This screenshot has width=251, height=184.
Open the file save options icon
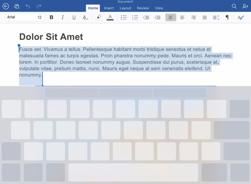tap(16, 6)
